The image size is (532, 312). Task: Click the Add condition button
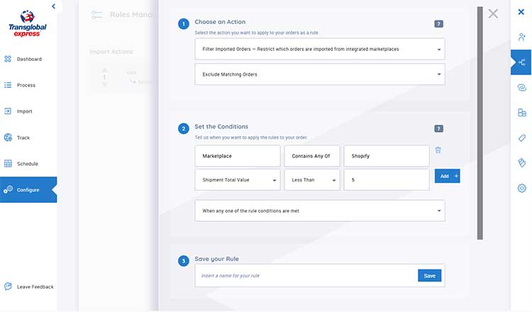pyautogui.click(x=447, y=176)
